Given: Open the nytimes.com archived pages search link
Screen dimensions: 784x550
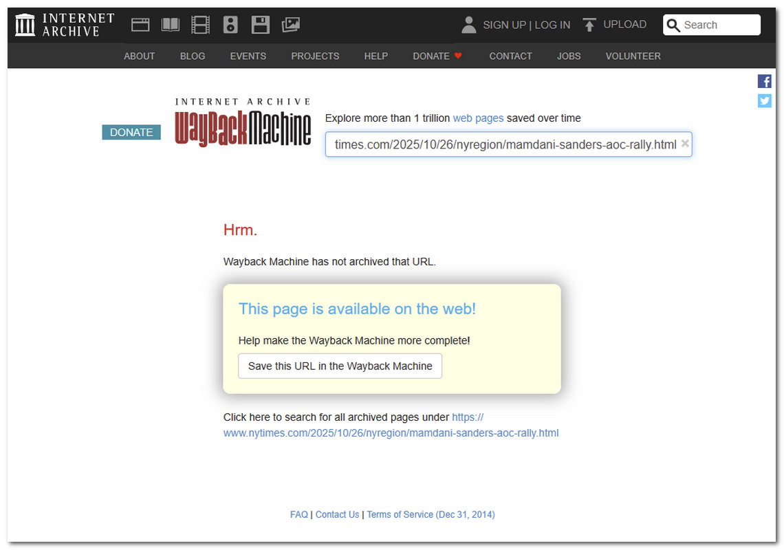Looking at the screenshot, I should pyautogui.click(x=391, y=425).
